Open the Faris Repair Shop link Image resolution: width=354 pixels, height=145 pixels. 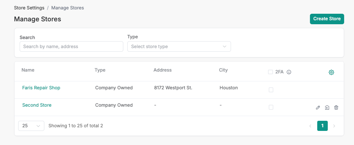[41, 88]
